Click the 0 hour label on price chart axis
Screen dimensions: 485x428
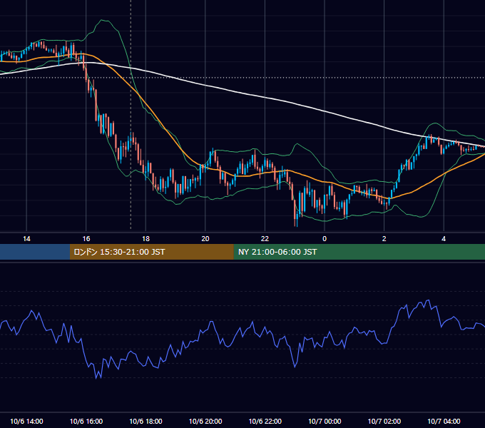coord(325,239)
